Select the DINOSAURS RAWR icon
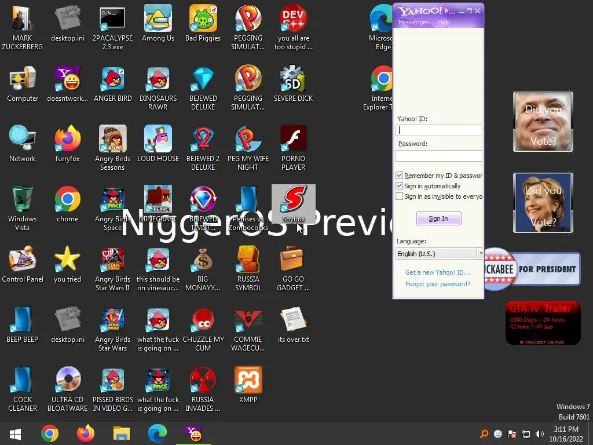The image size is (593, 445). pos(158,88)
